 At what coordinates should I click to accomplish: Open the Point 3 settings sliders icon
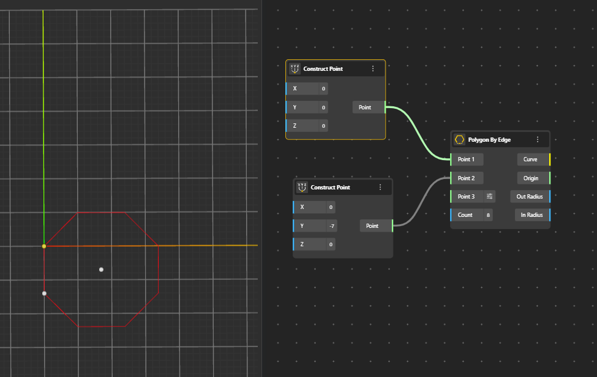click(489, 196)
